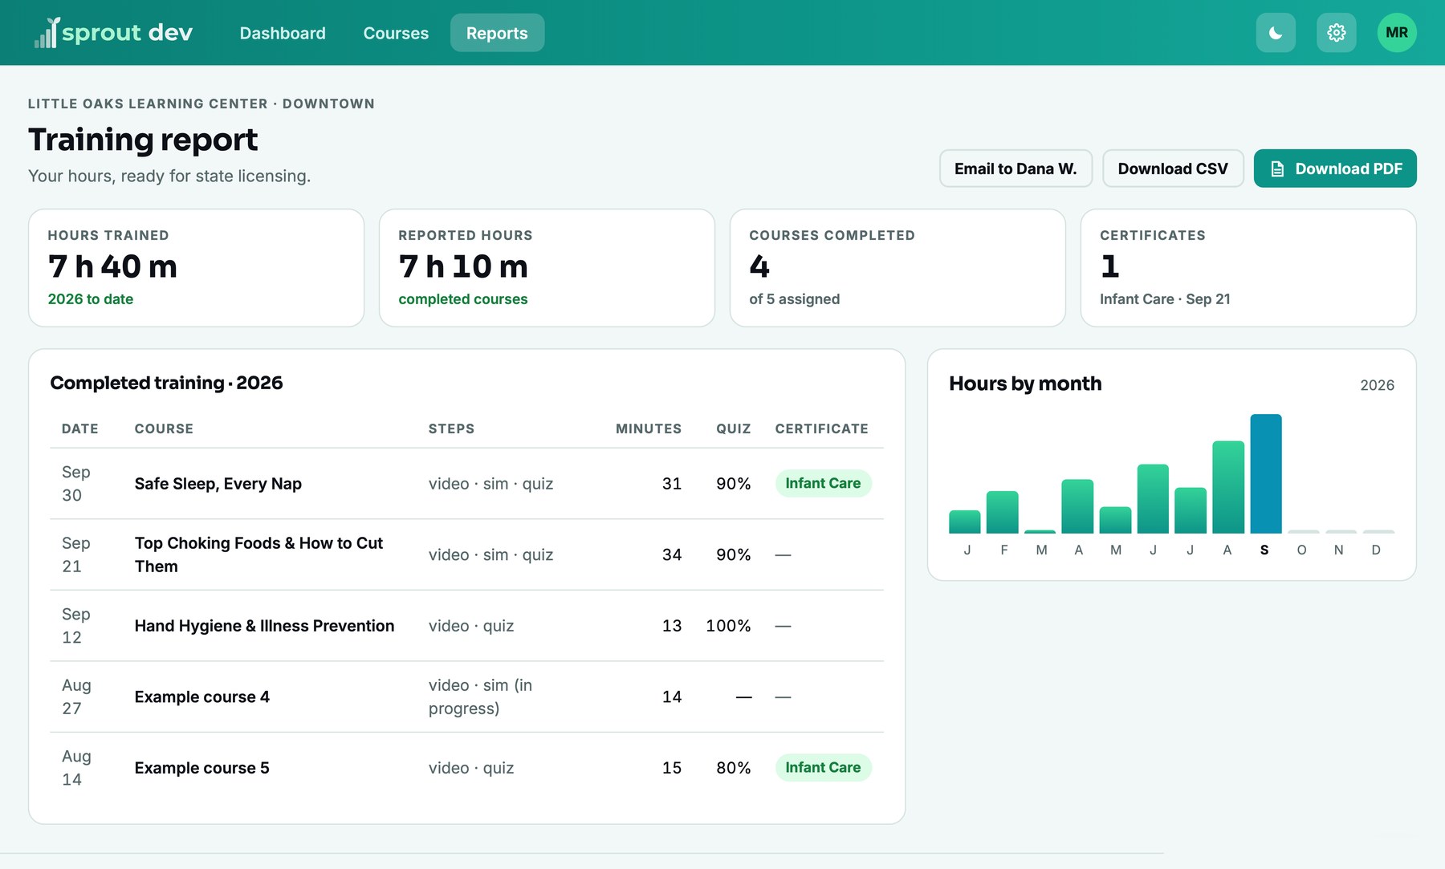The image size is (1445, 869).
Task: Select Top Choking Foods course row
Action: coord(466,554)
